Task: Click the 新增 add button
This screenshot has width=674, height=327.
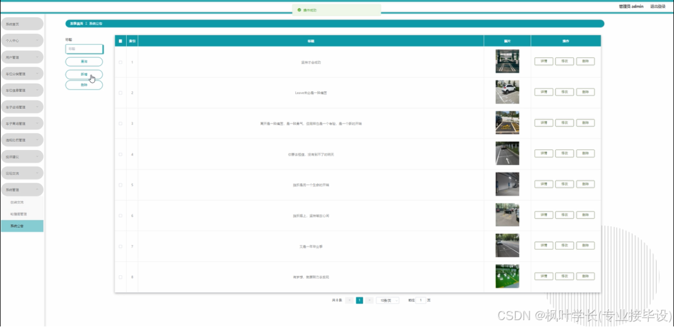Action: (84, 74)
